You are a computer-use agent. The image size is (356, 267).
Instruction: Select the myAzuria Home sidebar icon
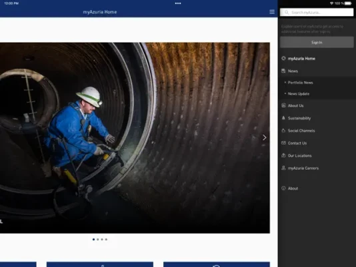pos(283,58)
